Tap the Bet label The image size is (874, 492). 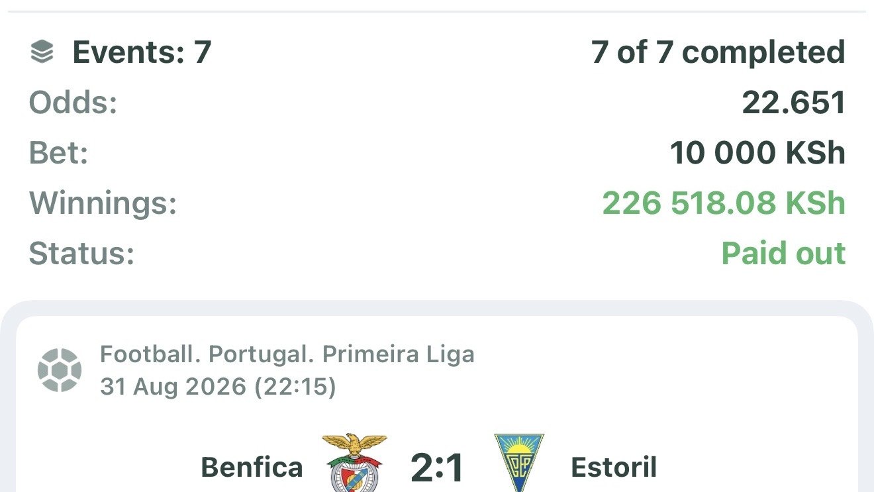pyautogui.click(x=58, y=153)
